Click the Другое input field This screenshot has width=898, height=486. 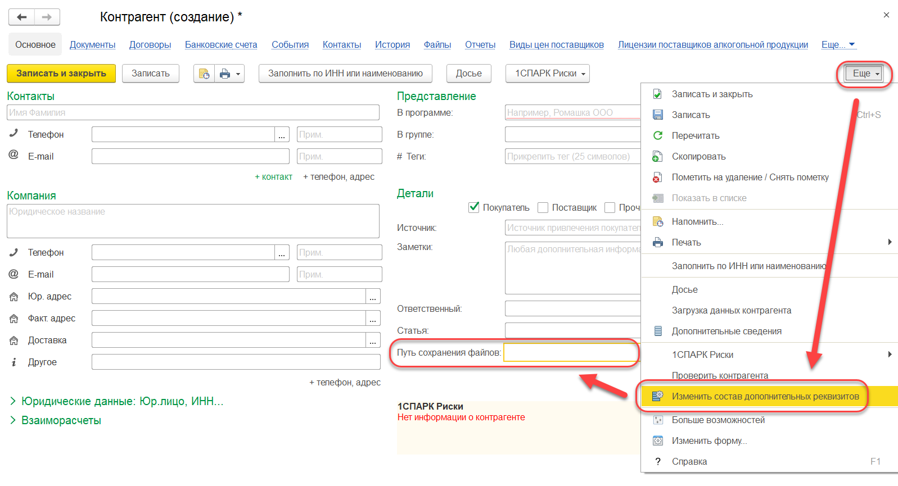coord(236,362)
